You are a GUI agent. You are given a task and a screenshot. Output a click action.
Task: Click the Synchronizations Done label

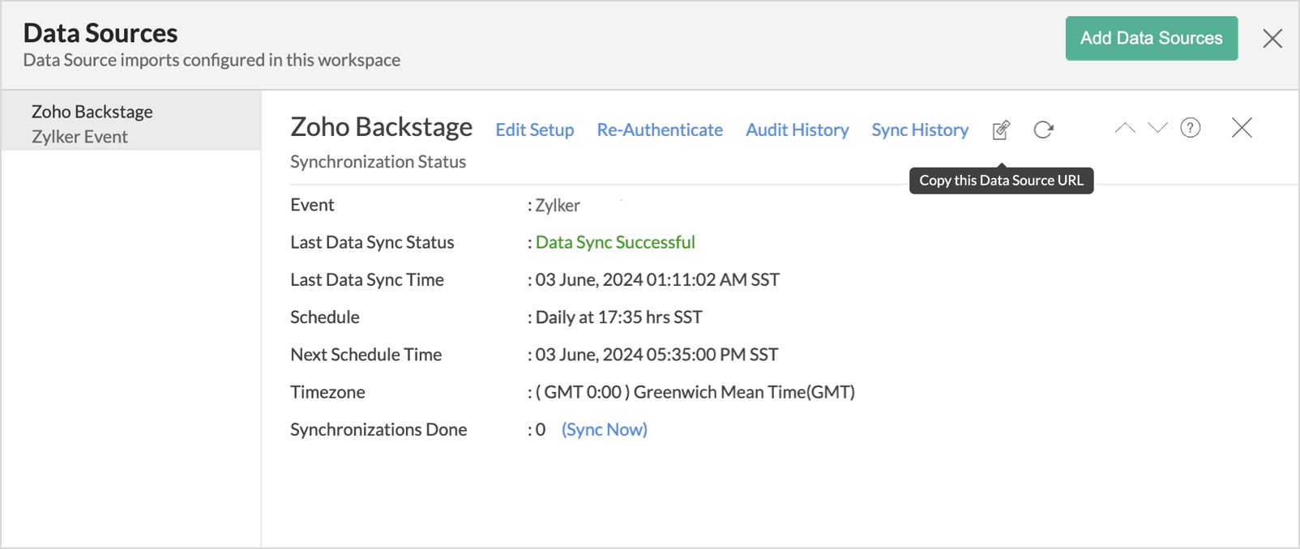point(378,429)
